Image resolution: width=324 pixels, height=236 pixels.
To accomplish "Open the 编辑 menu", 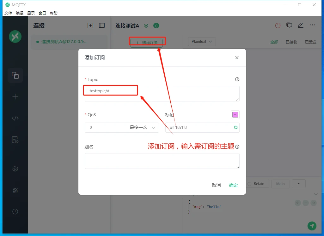I will (20, 13).
